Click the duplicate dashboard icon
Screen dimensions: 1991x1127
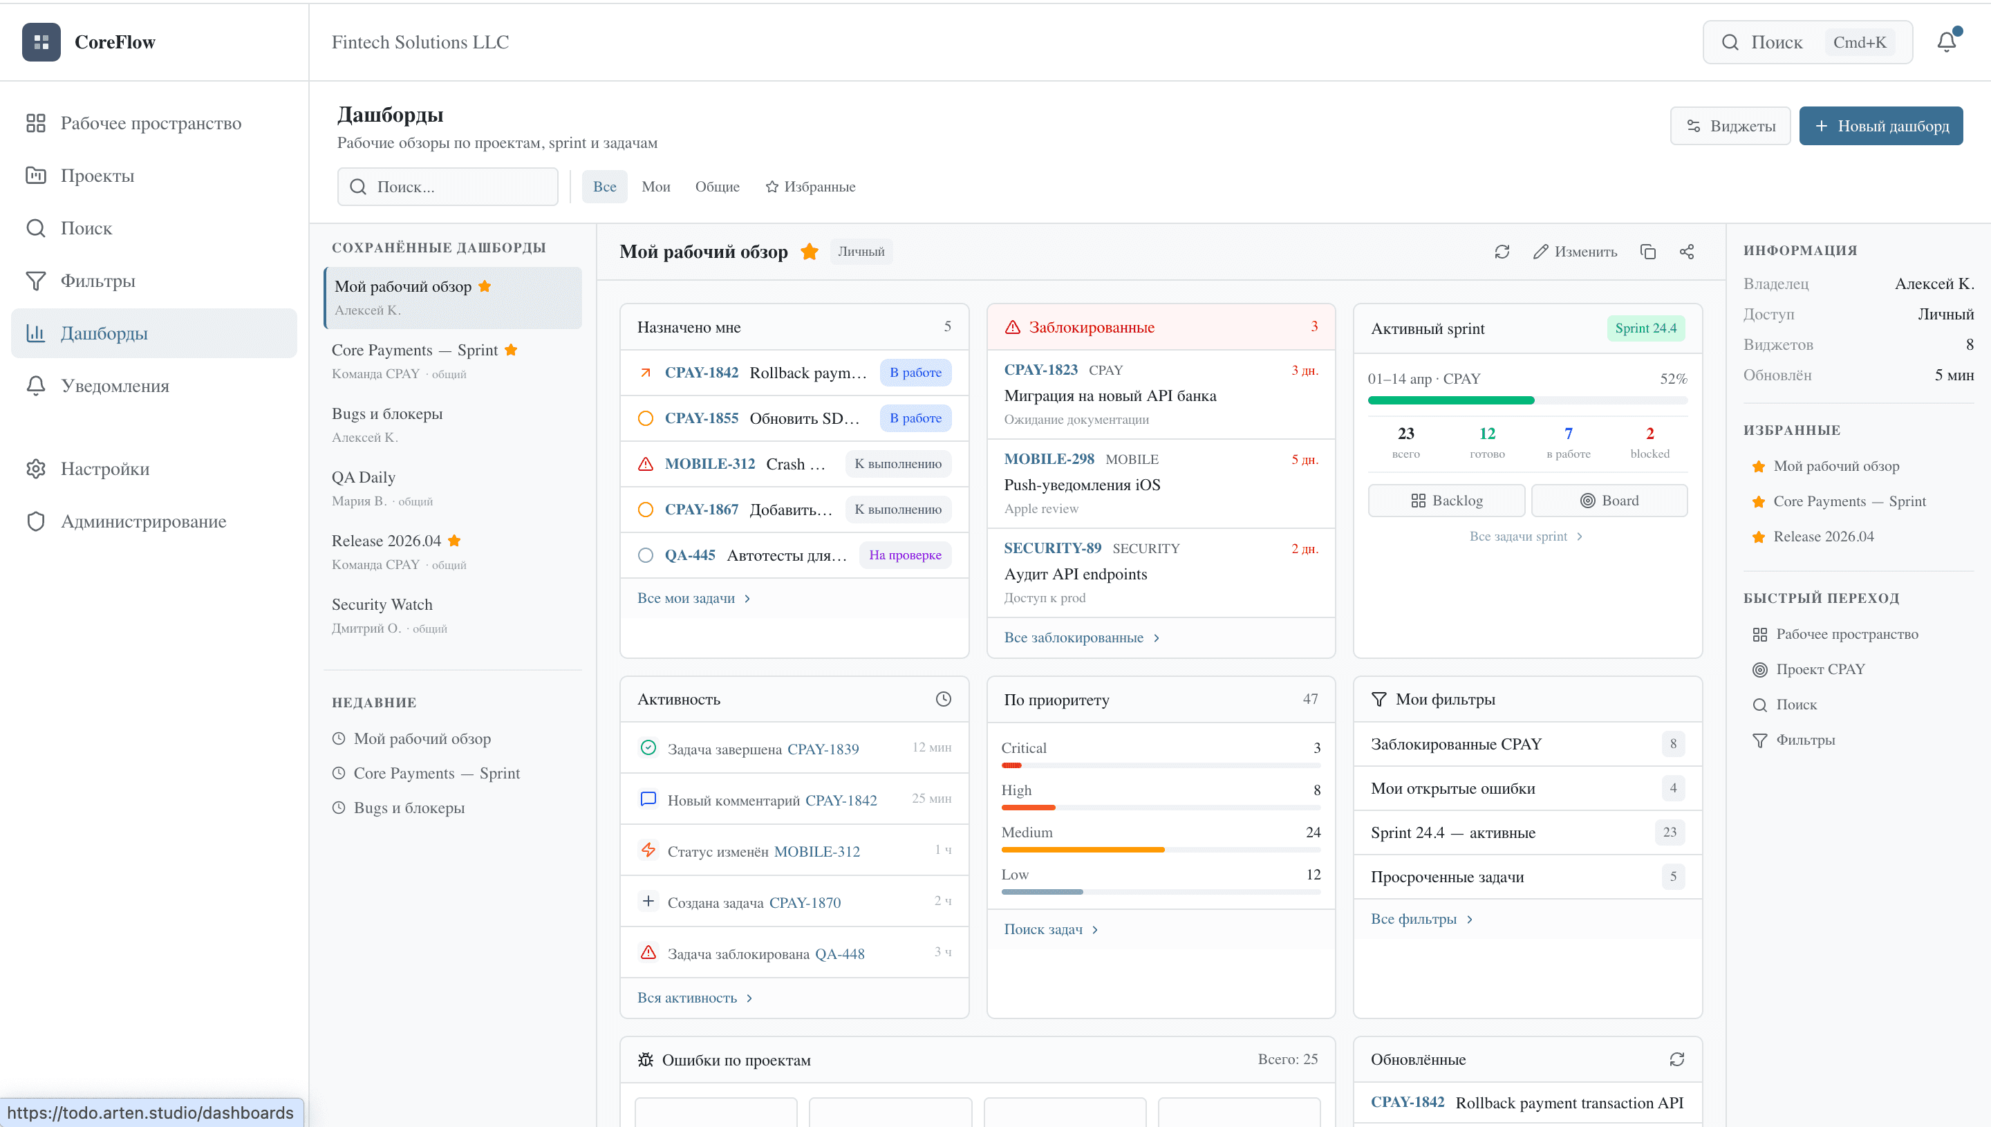pos(1648,252)
